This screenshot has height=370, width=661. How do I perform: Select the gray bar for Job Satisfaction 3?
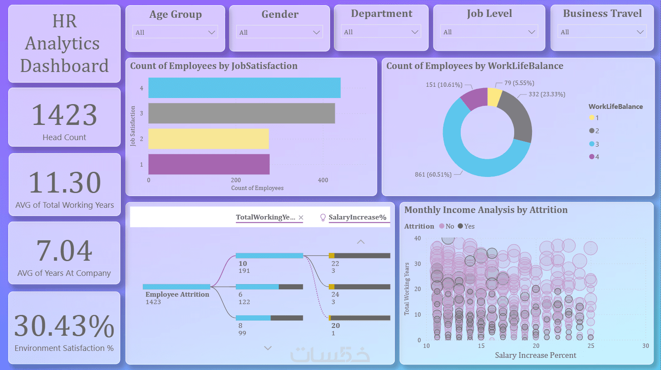click(x=242, y=113)
